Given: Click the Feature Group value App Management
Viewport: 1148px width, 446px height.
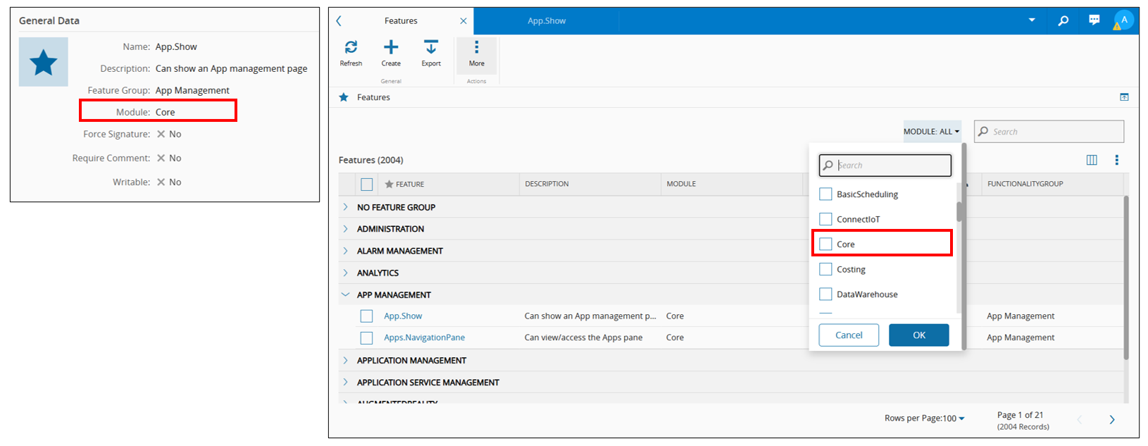Looking at the screenshot, I should pyautogui.click(x=192, y=90).
